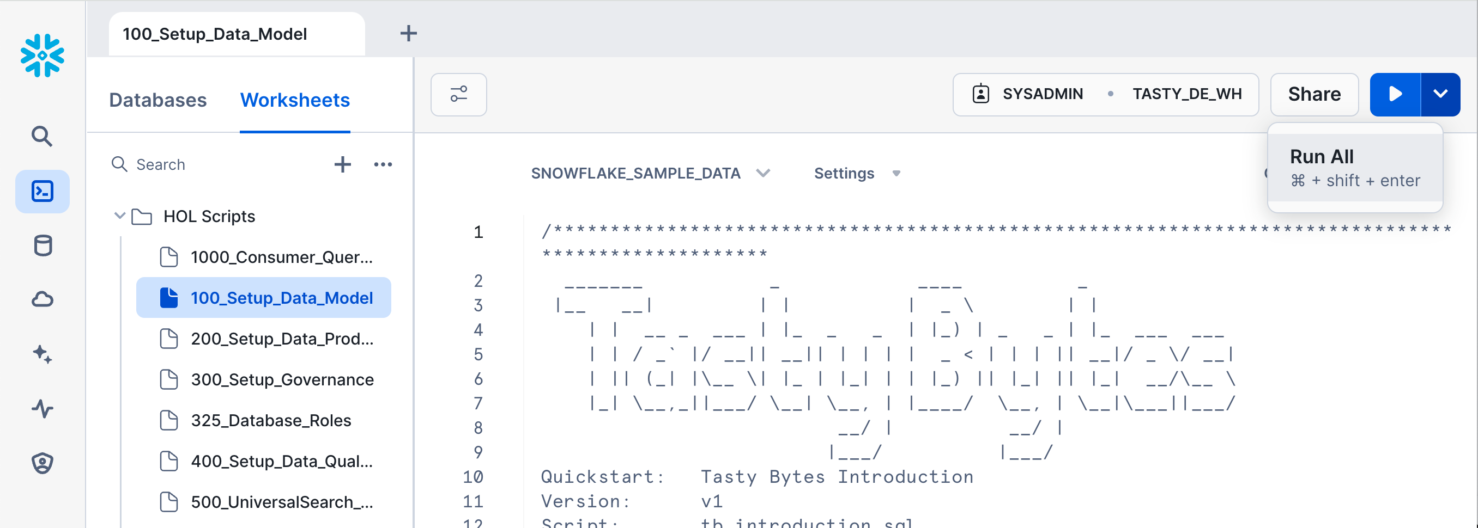Open the Monitoring activity pulse icon

click(x=43, y=408)
